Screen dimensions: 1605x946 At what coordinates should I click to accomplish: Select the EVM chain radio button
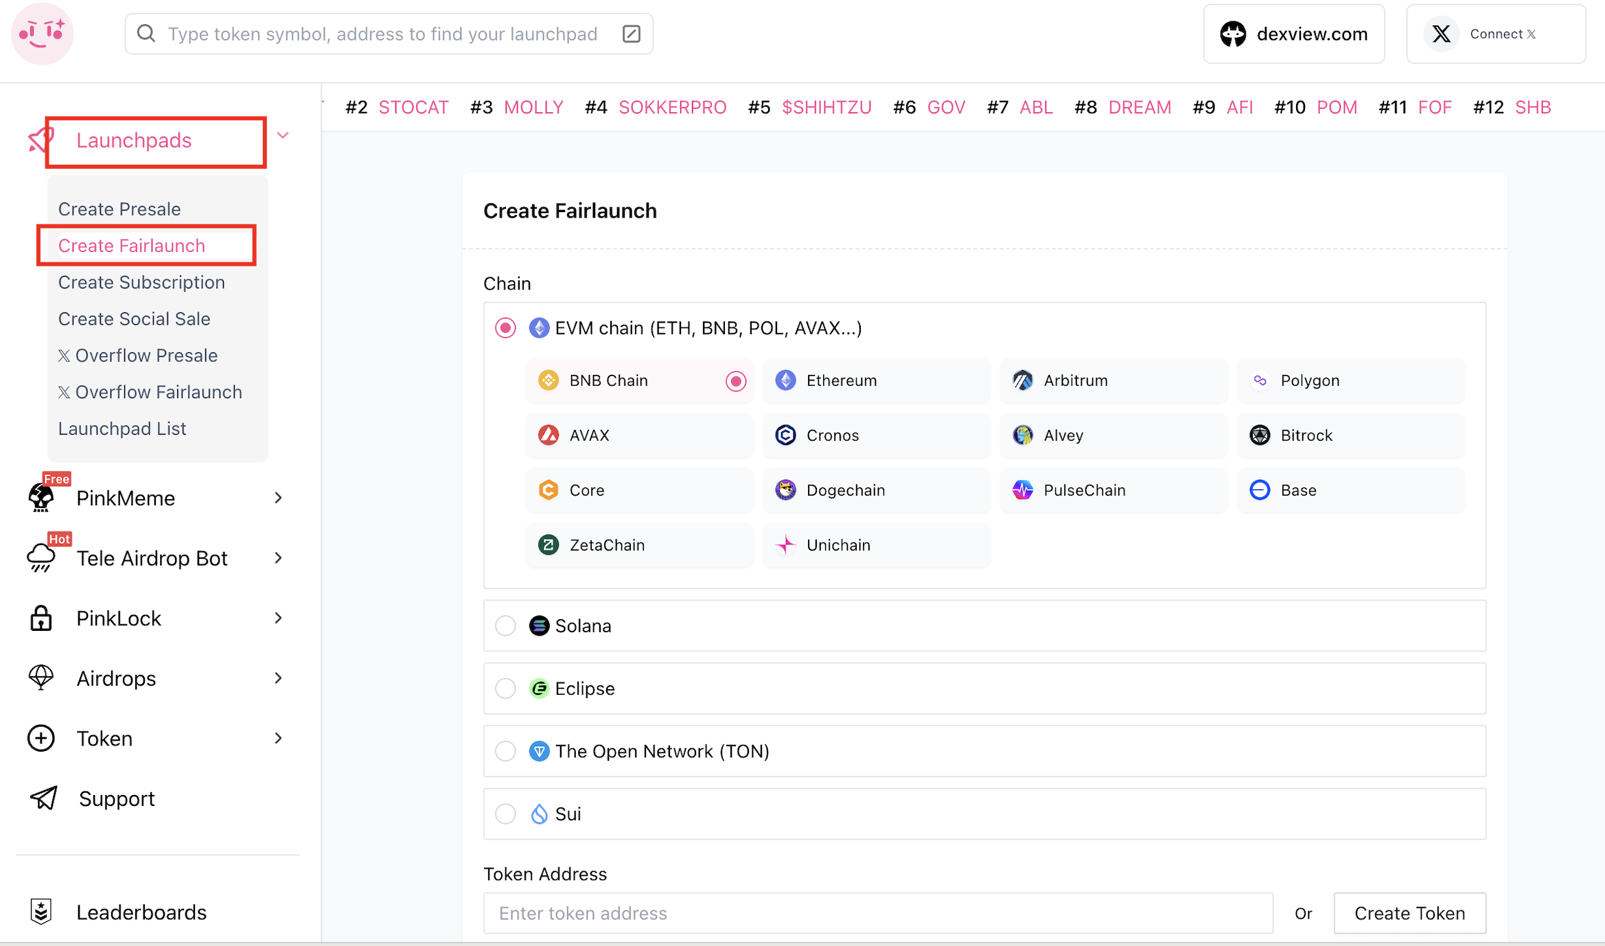click(505, 328)
